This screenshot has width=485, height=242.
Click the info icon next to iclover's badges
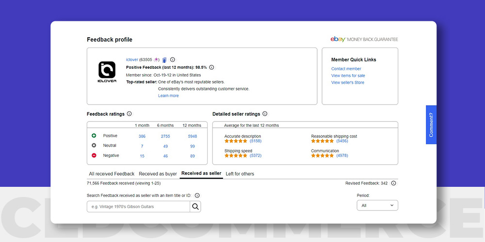pos(173,60)
